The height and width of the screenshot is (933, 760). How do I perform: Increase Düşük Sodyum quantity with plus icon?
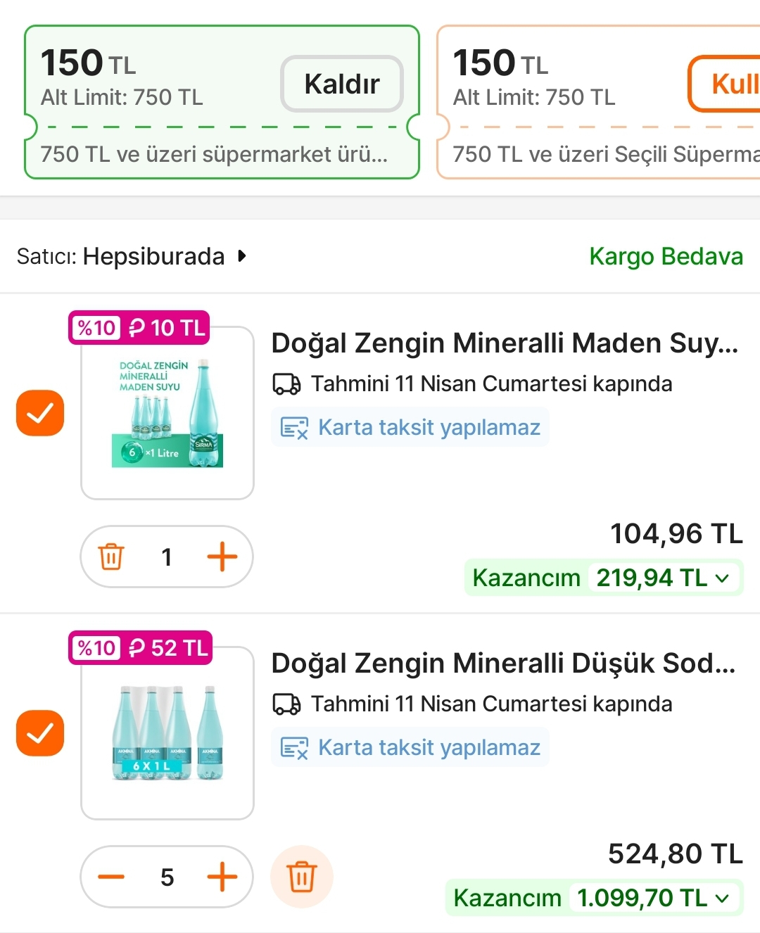coord(222,877)
